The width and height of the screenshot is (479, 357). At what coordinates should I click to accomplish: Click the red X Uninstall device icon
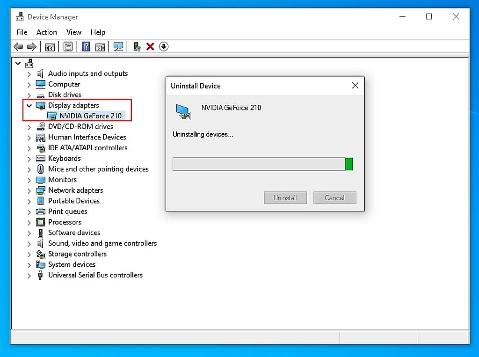150,47
